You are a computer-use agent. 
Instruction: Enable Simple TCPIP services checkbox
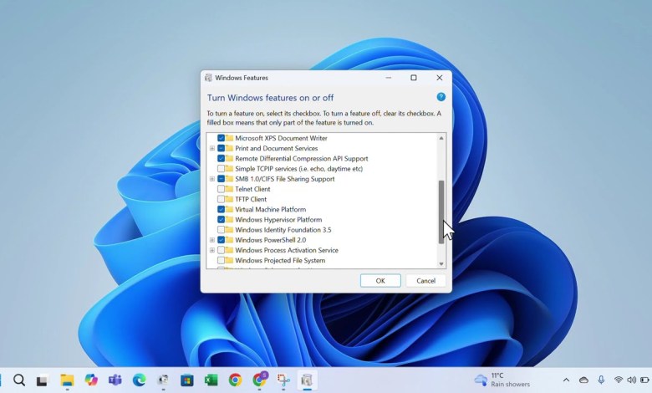tap(222, 168)
